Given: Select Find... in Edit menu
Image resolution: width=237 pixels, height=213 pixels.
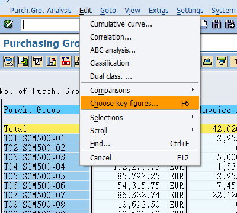Looking at the screenshot, I should point(140,144).
